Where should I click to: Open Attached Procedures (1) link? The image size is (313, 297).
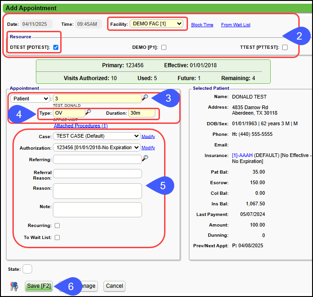pos(80,126)
